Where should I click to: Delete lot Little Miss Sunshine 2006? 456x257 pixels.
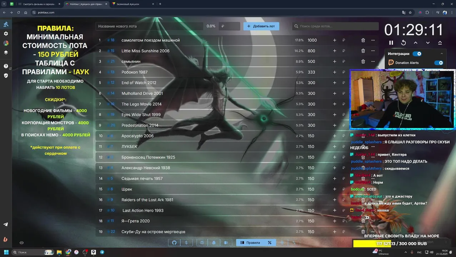[363, 51]
